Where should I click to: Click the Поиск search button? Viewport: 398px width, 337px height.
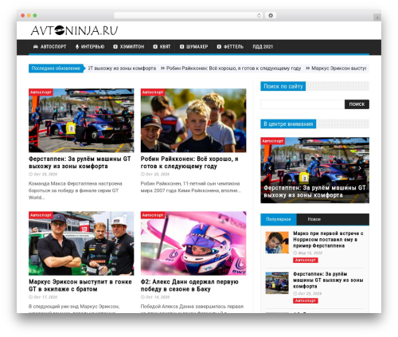pyautogui.click(x=357, y=104)
